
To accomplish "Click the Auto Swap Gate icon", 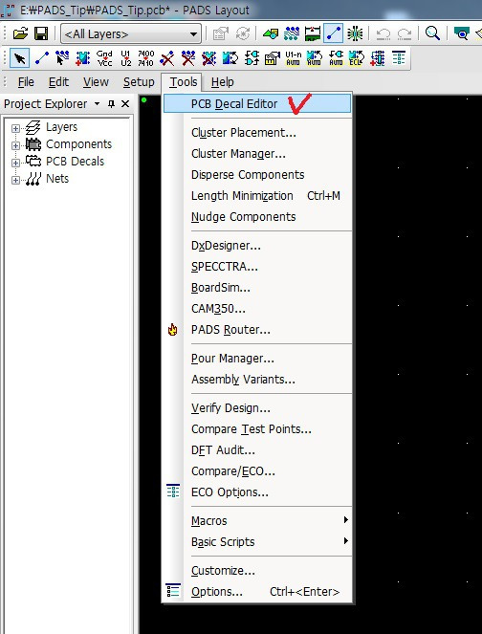I will point(336,58).
